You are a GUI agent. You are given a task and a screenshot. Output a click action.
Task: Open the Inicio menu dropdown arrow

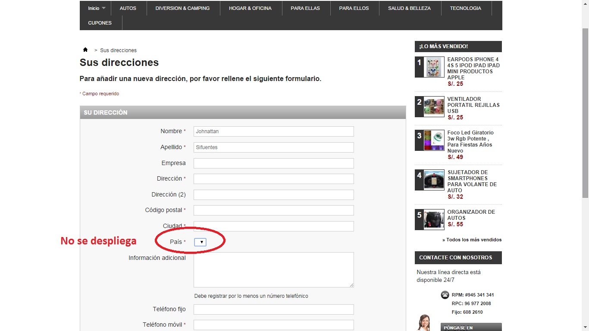[x=103, y=8]
